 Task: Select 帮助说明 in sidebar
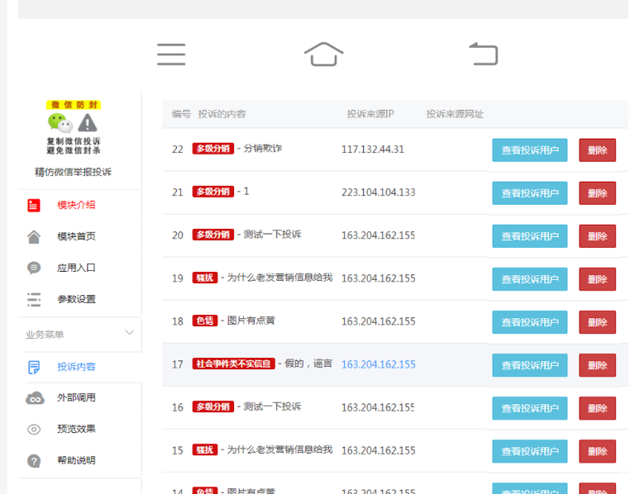[76, 460]
